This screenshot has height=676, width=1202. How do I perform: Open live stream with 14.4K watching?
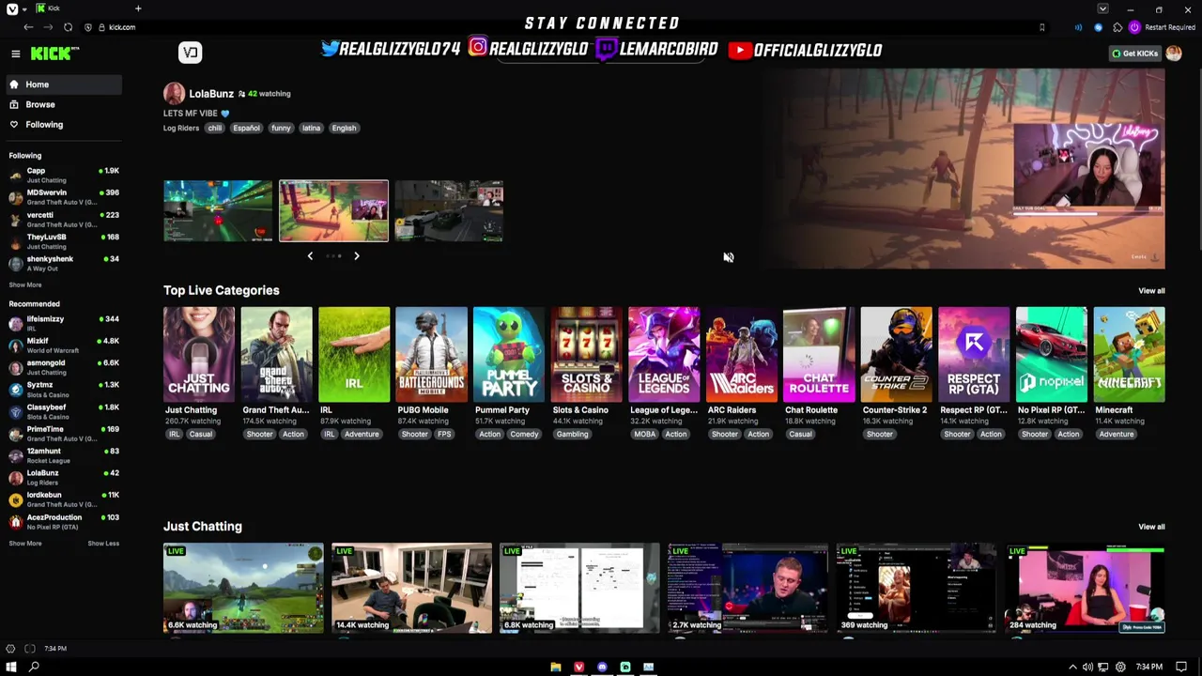click(x=411, y=588)
